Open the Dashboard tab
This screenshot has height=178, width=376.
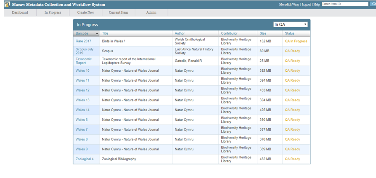pos(20,12)
